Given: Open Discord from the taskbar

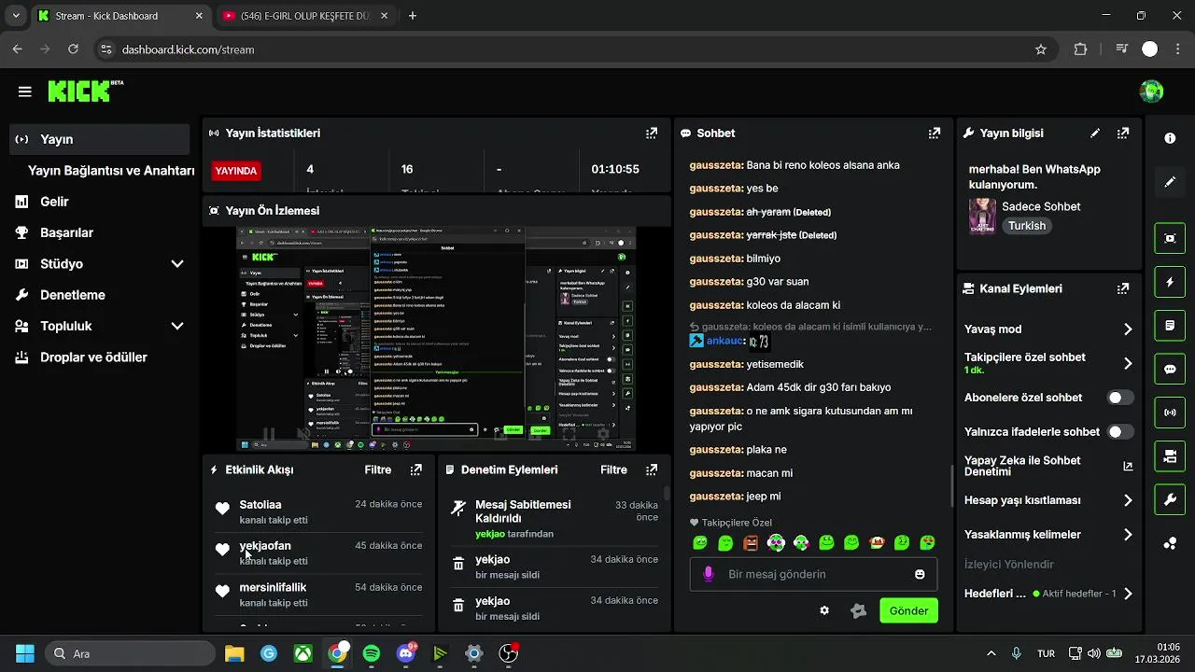Looking at the screenshot, I should (406, 653).
